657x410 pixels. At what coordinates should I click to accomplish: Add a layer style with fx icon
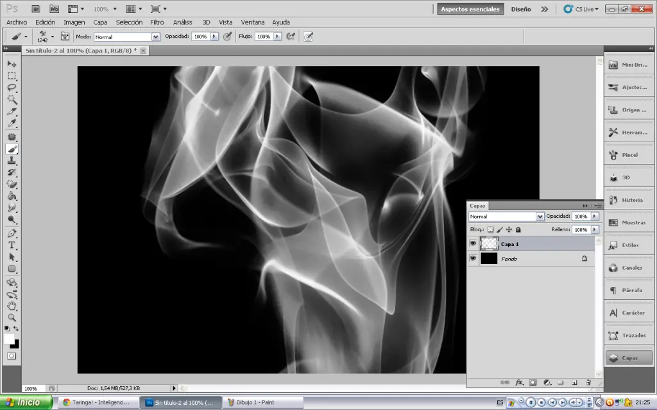coord(518,382)
